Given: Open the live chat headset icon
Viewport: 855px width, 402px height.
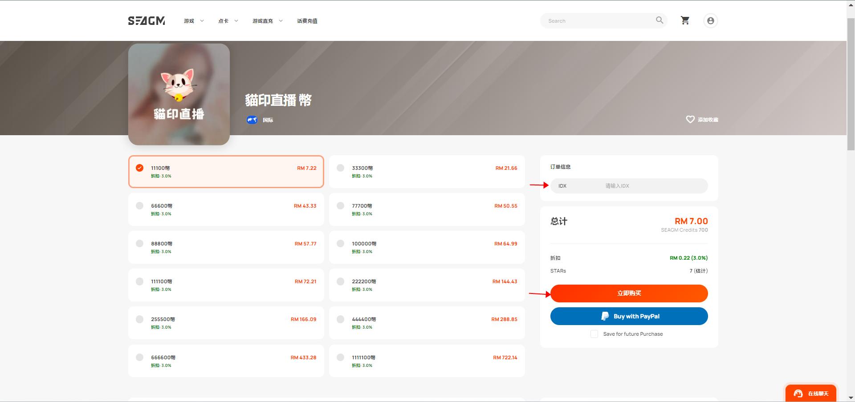Looking at the screenshot, I should [798, 394].
